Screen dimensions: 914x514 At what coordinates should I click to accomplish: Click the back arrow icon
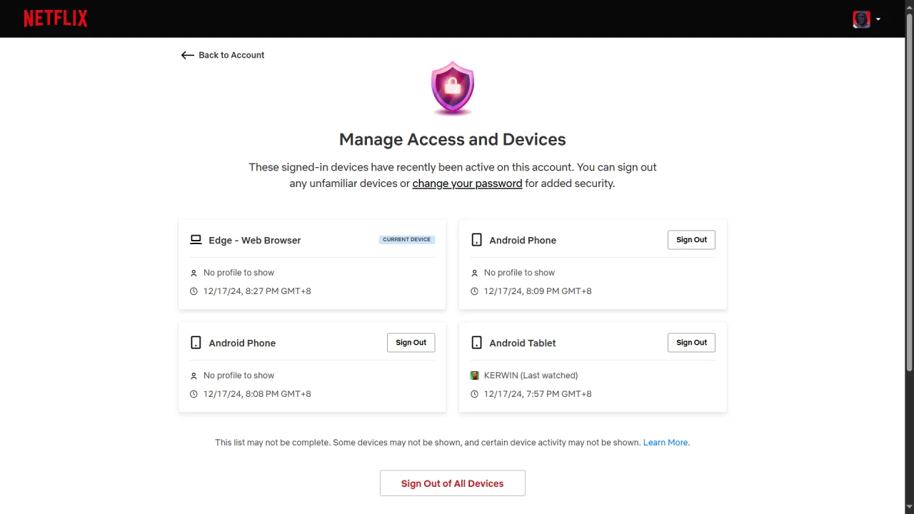point(187,55)
